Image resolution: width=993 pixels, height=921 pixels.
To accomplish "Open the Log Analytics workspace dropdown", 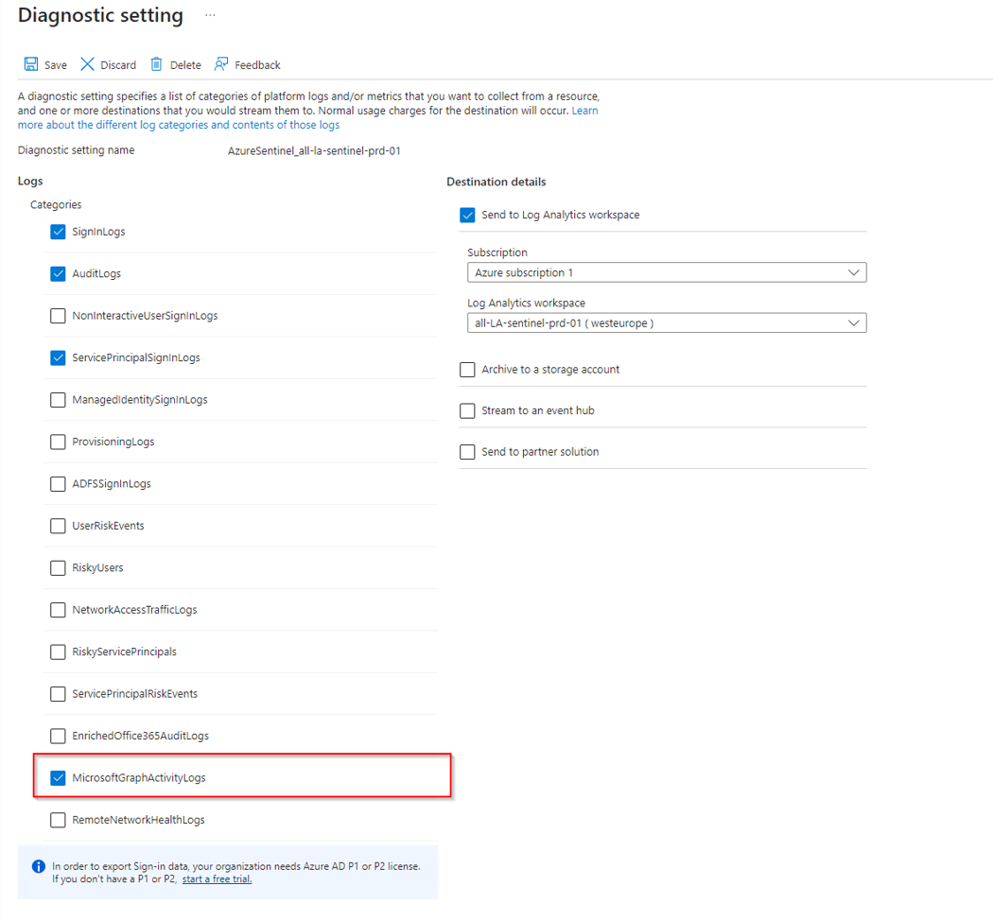I will pos(667,322).
